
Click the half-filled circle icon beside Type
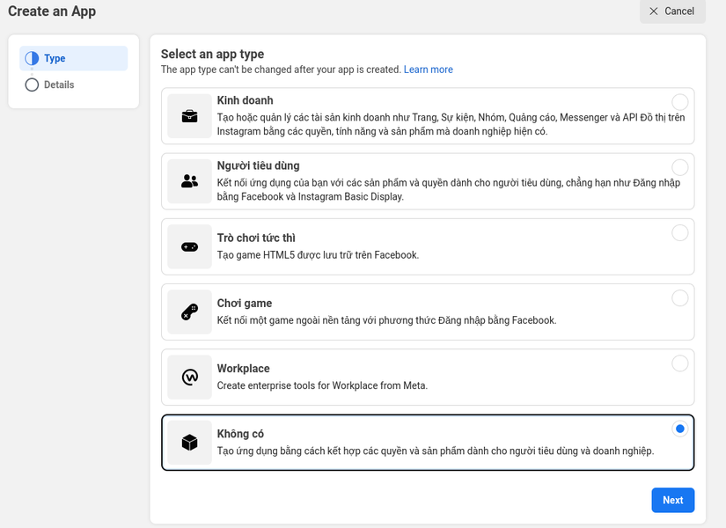click(32, 58)
